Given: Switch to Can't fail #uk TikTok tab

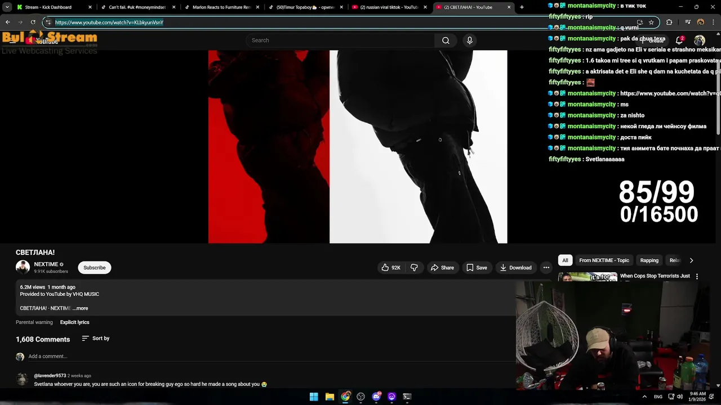Looking at the screenshot, I should point(137,7).
